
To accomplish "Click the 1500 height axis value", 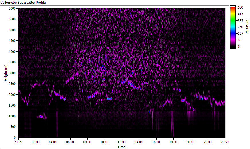I will (12, 105).
